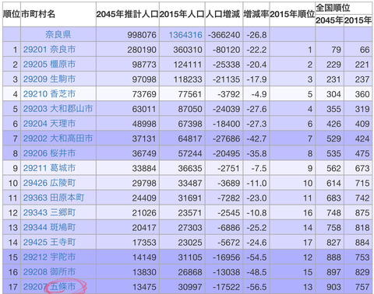
Task: Open the 29211 葛城市 link
Action: tap(49, 168)
